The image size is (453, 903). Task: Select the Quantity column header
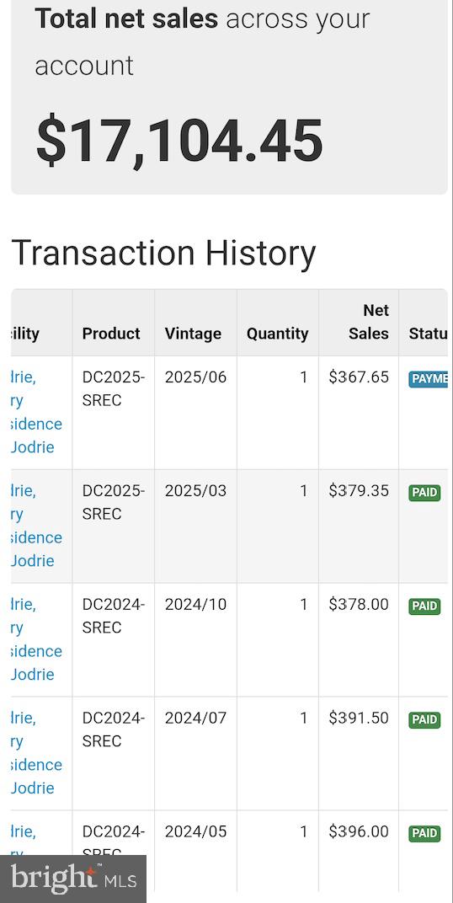pyautogui.click(x=277, y=334)
